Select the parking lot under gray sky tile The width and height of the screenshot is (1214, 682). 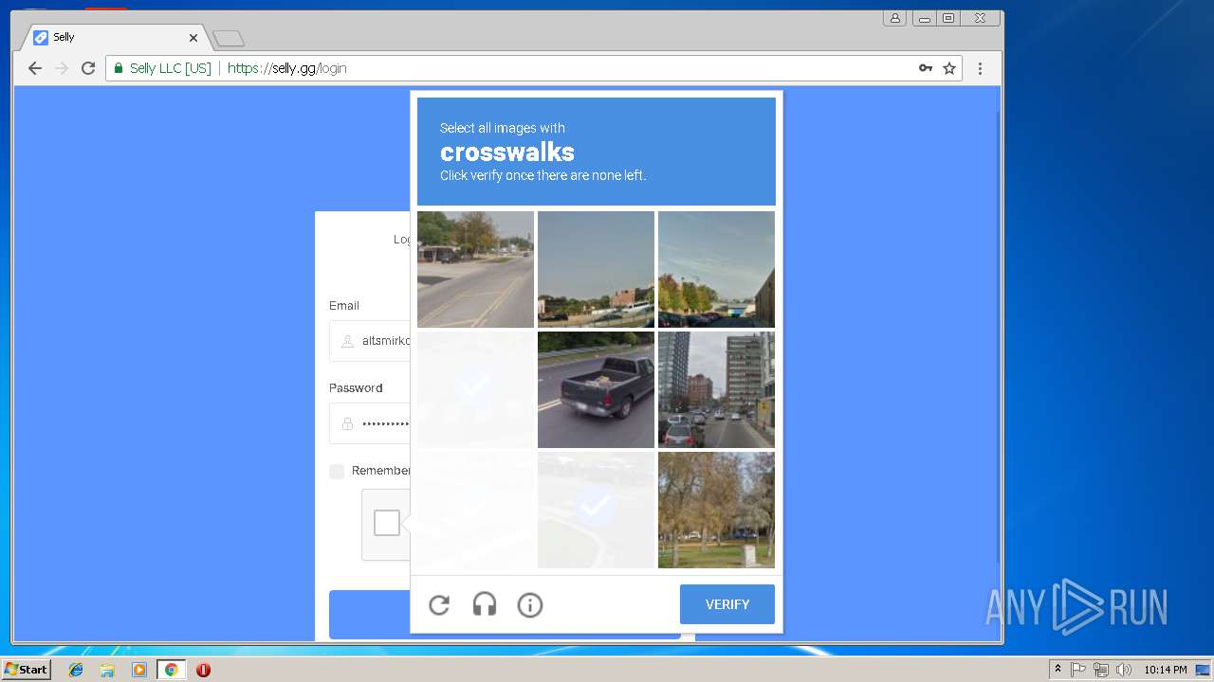(x=596, y=269)
